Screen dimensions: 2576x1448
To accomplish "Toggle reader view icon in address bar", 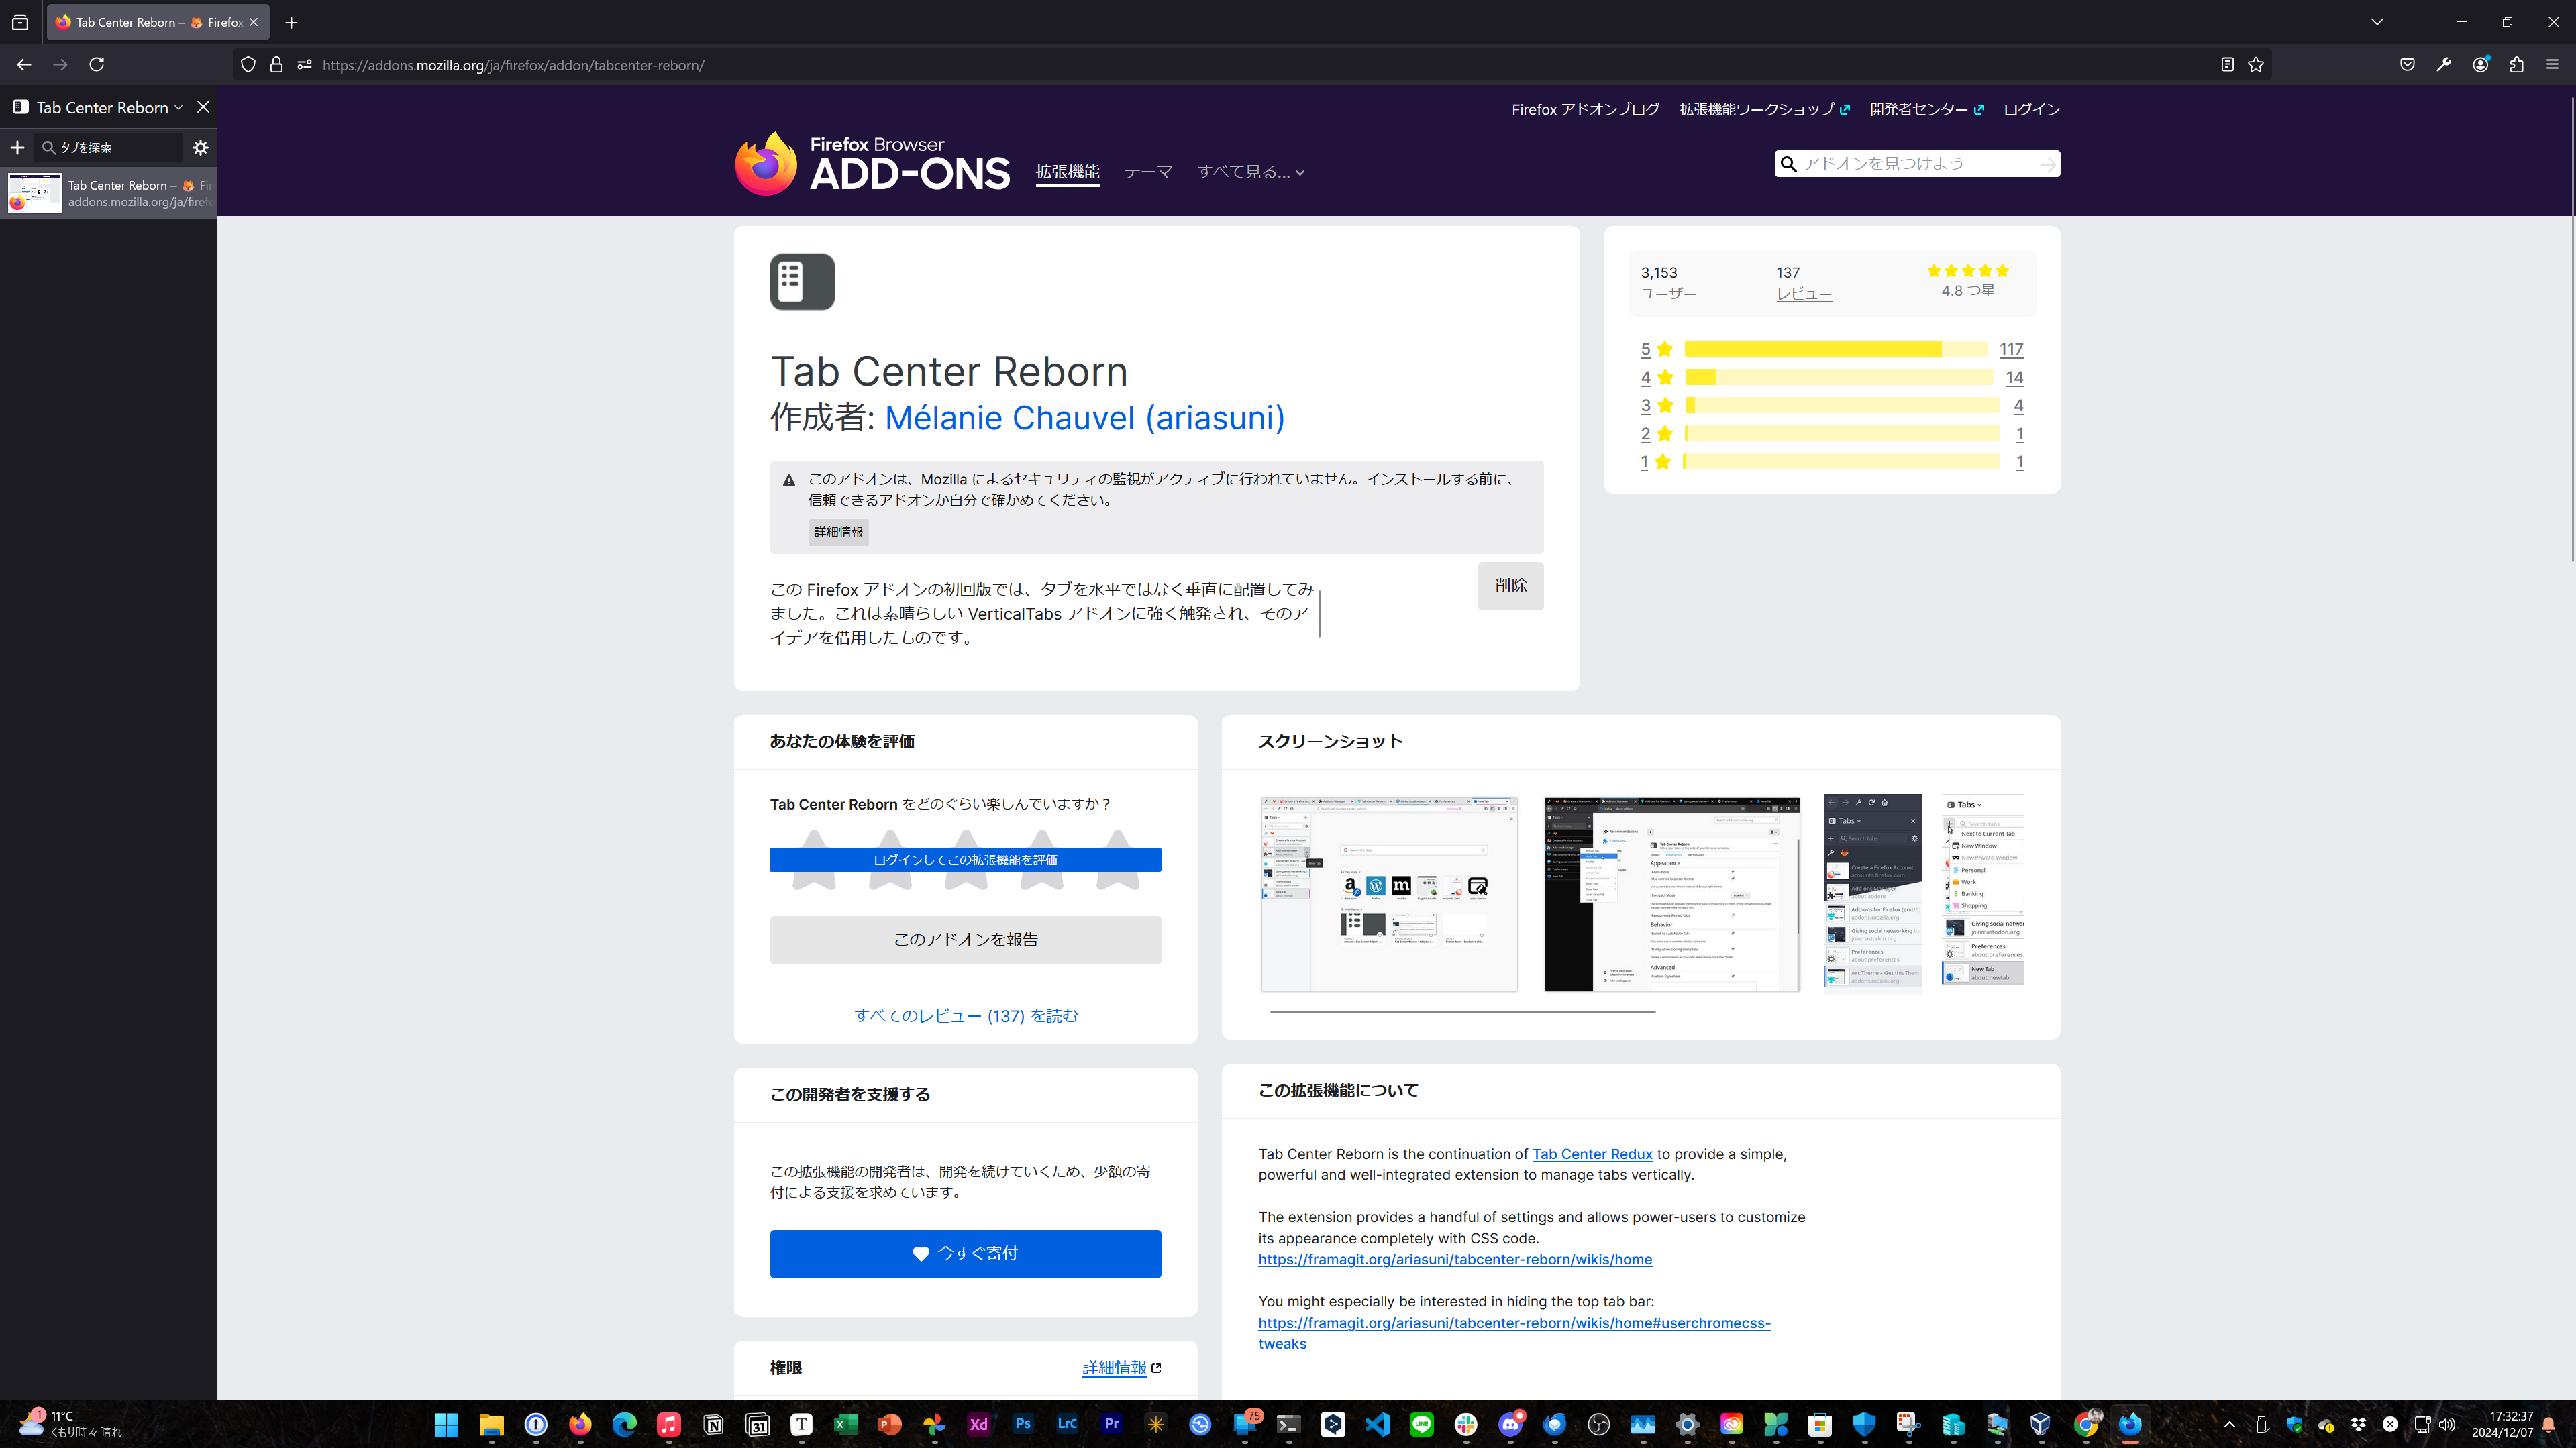I will click(2227, 65).
